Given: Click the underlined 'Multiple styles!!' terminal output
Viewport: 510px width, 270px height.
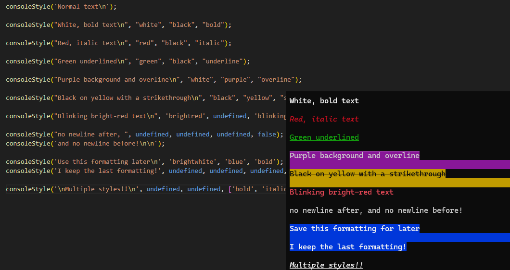Looking at the screenshot, I should (326, 265).
